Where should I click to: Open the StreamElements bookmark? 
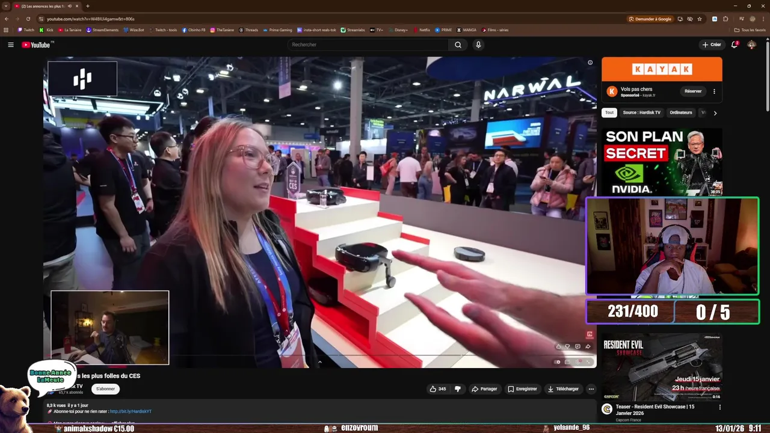pos(102,29)
